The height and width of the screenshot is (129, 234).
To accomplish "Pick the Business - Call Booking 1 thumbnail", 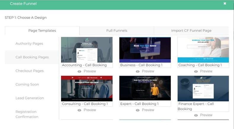I will click(145, 50).
